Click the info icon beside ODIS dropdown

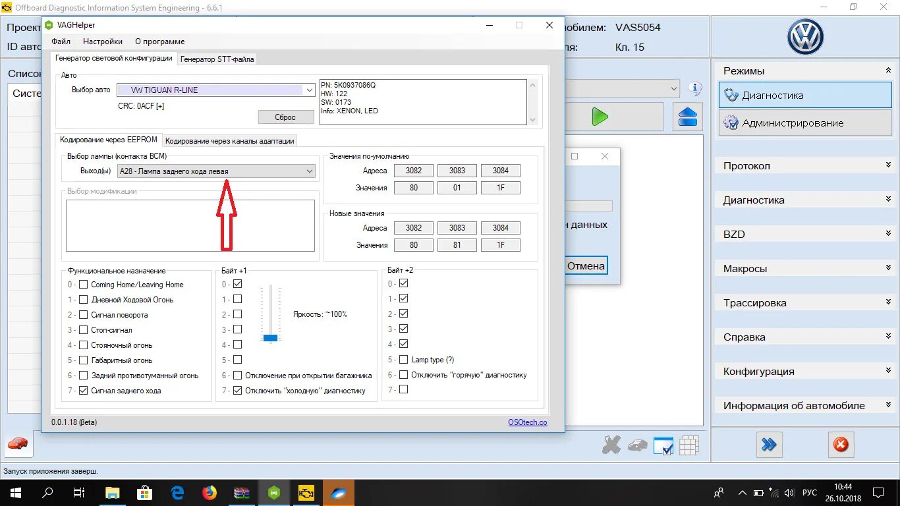(694, 88)
